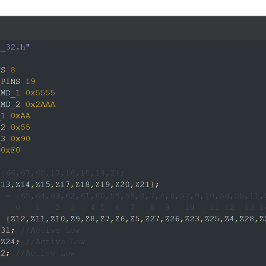Viewport: 266px width, 266px height.
Task: Click the index number 10 in the comment row
Action: point(189,207)
